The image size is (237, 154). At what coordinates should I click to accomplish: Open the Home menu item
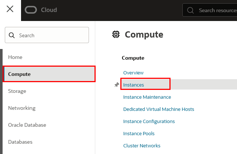(15, 57)
